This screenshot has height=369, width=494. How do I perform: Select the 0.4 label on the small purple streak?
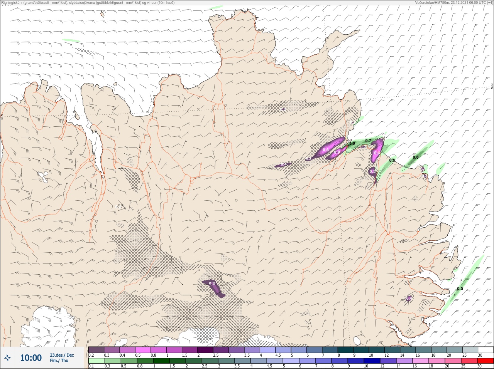(284, 164)
